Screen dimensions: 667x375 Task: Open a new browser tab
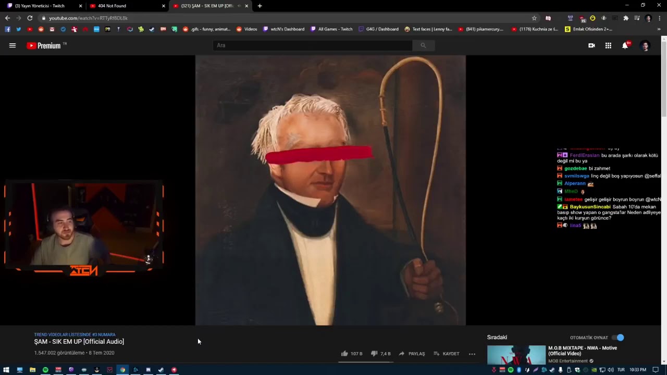[260, 6]
